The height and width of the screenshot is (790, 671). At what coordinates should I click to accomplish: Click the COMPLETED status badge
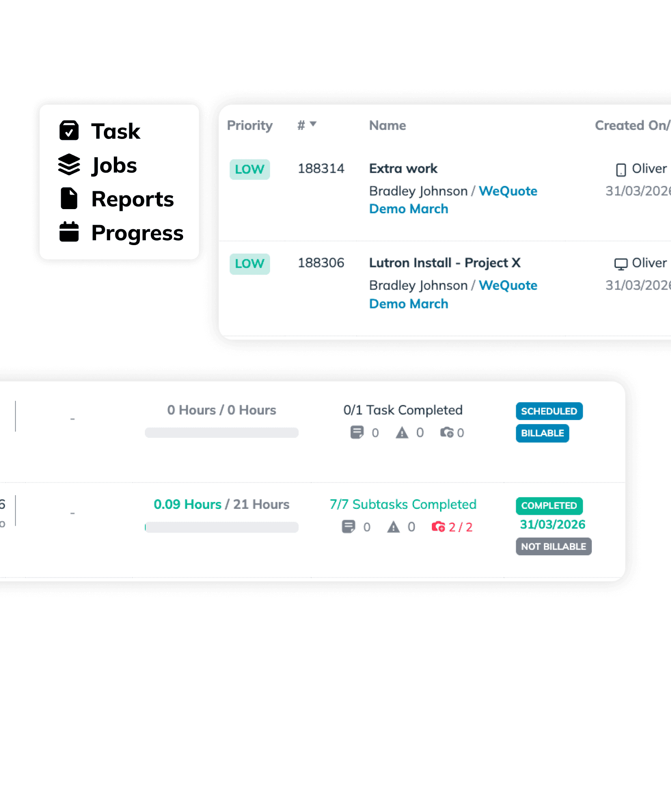(x=549, y=506)
